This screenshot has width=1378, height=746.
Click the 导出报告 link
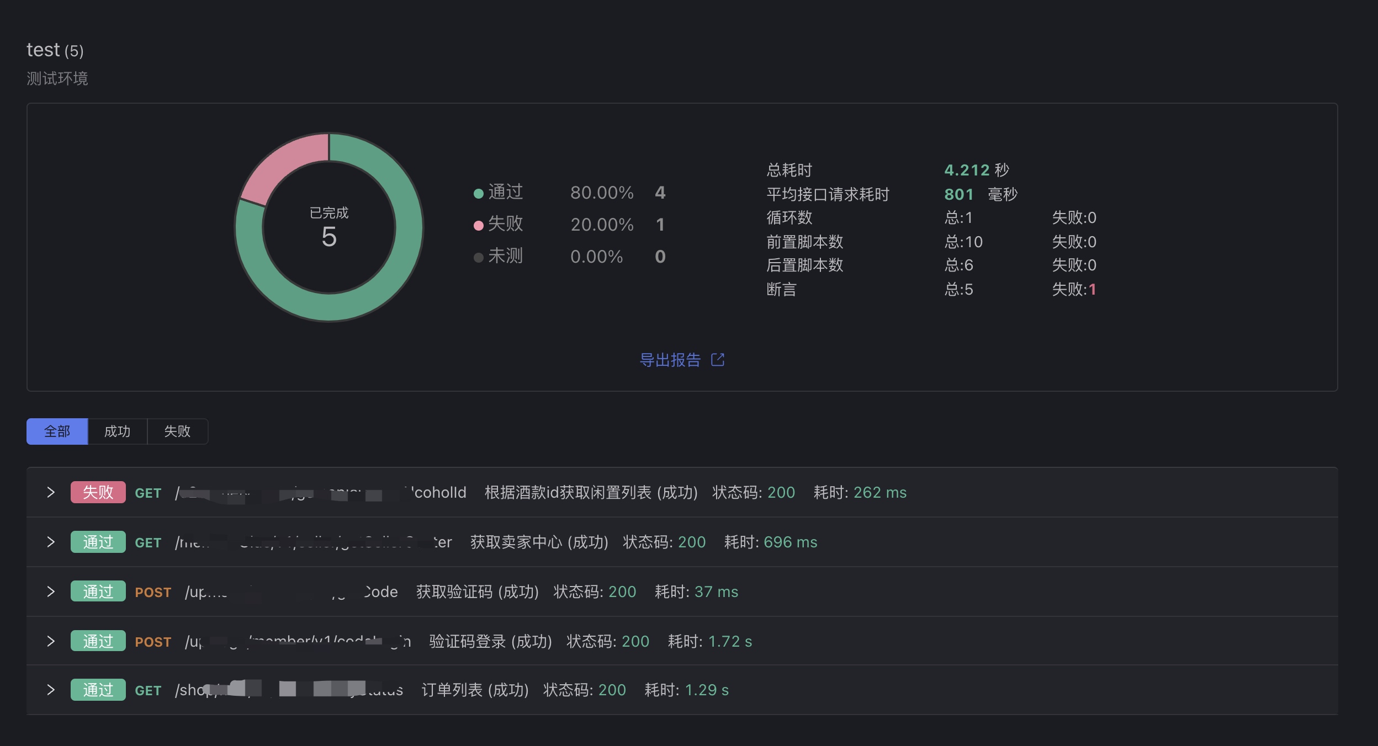tap(670, 360)
